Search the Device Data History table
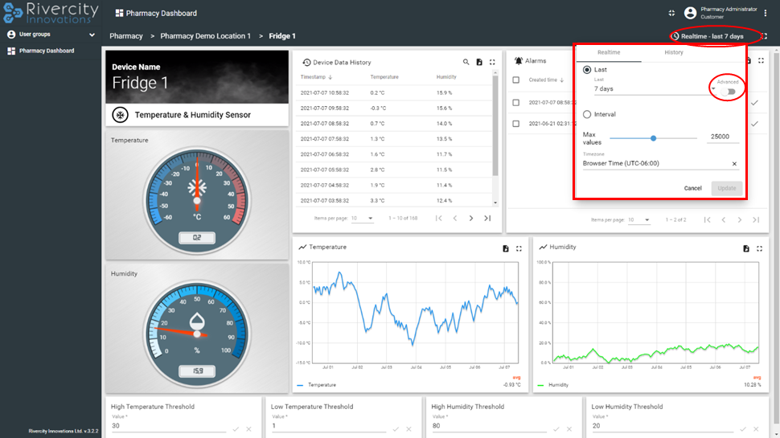Screen dimensions: 780x438 click(x=466, y=62)
